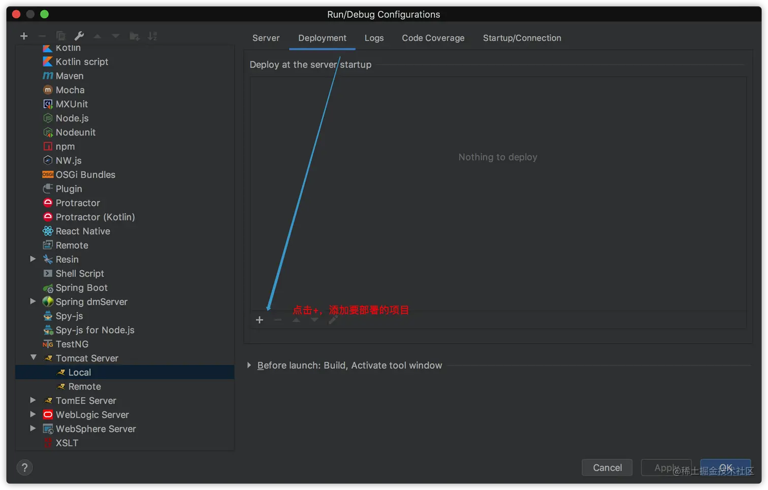Click the copy configuration icon
Image resolution: width=768 pixels, height=490 pixels.
click(x=60, y=36)
